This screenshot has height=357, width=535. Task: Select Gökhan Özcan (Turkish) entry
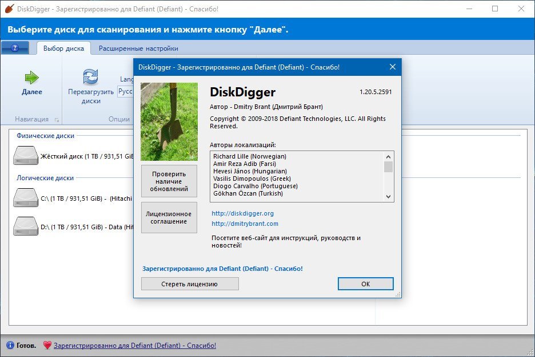(x=248, y=194)
